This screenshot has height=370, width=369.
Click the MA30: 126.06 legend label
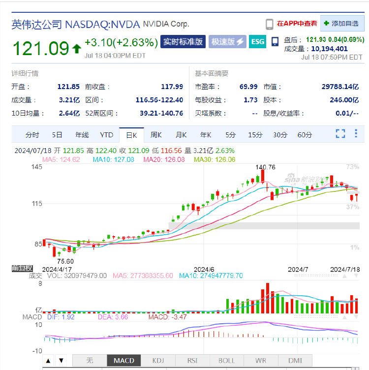(215, 159)
